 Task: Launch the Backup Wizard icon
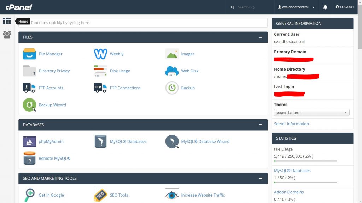(29, 105)
